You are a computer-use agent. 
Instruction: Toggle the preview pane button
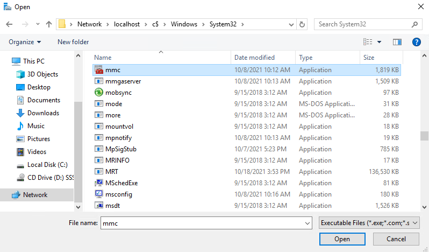click(397, 42)
